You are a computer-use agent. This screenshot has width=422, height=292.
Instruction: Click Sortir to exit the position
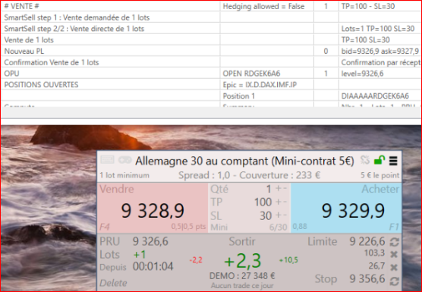(x=242, y=241)
